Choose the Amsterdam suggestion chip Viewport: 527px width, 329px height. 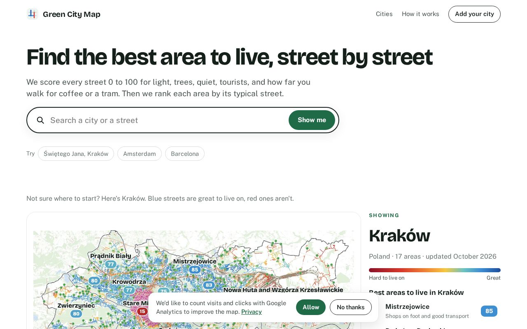[x=140, y=154]
